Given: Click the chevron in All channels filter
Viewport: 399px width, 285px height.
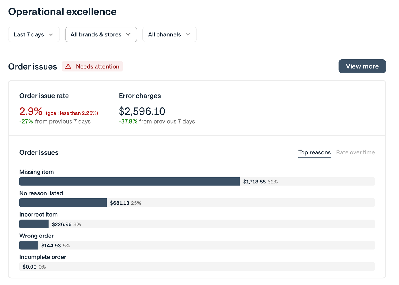Looking at the screenshot, I should click(188, 34).
